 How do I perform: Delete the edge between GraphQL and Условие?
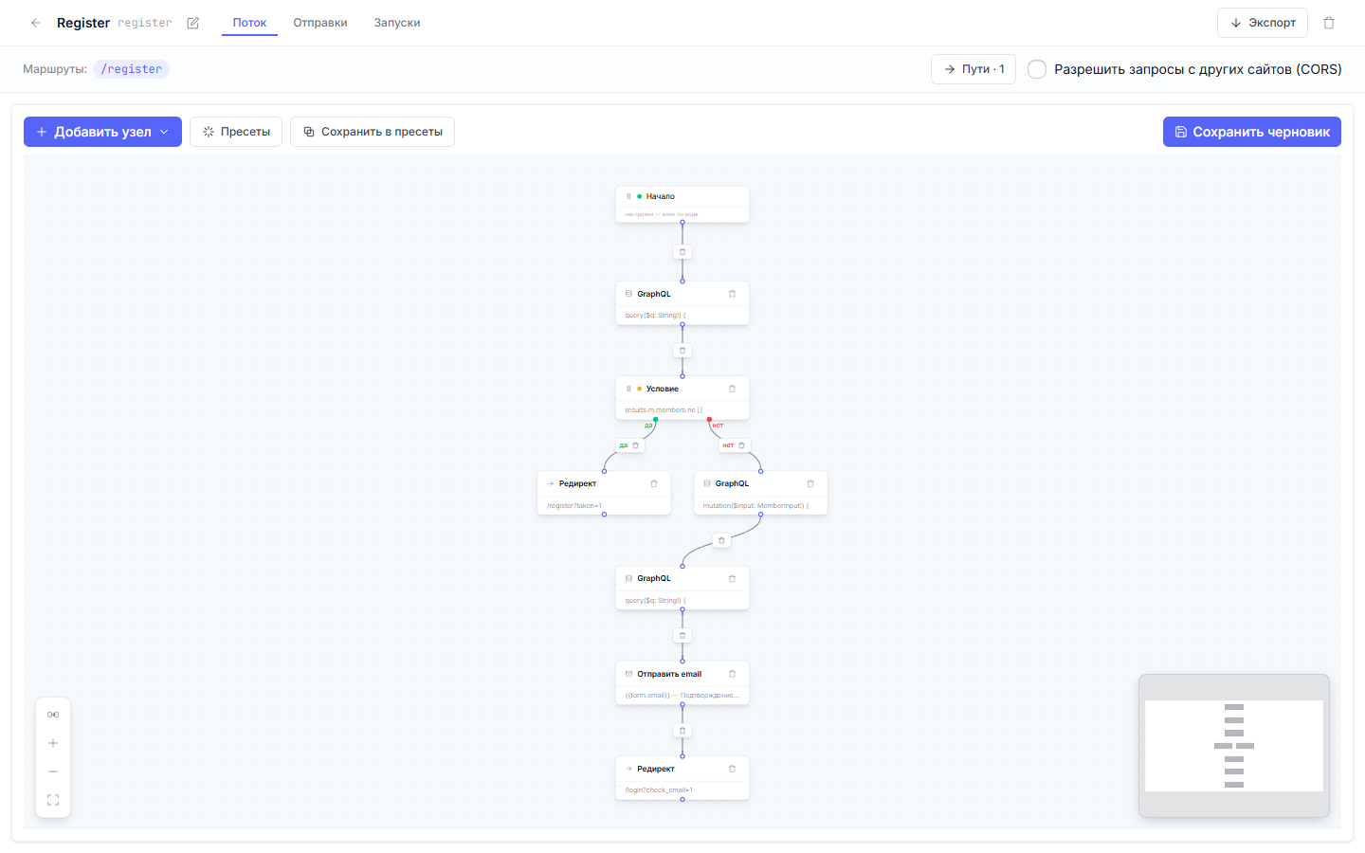coord(682,351)
